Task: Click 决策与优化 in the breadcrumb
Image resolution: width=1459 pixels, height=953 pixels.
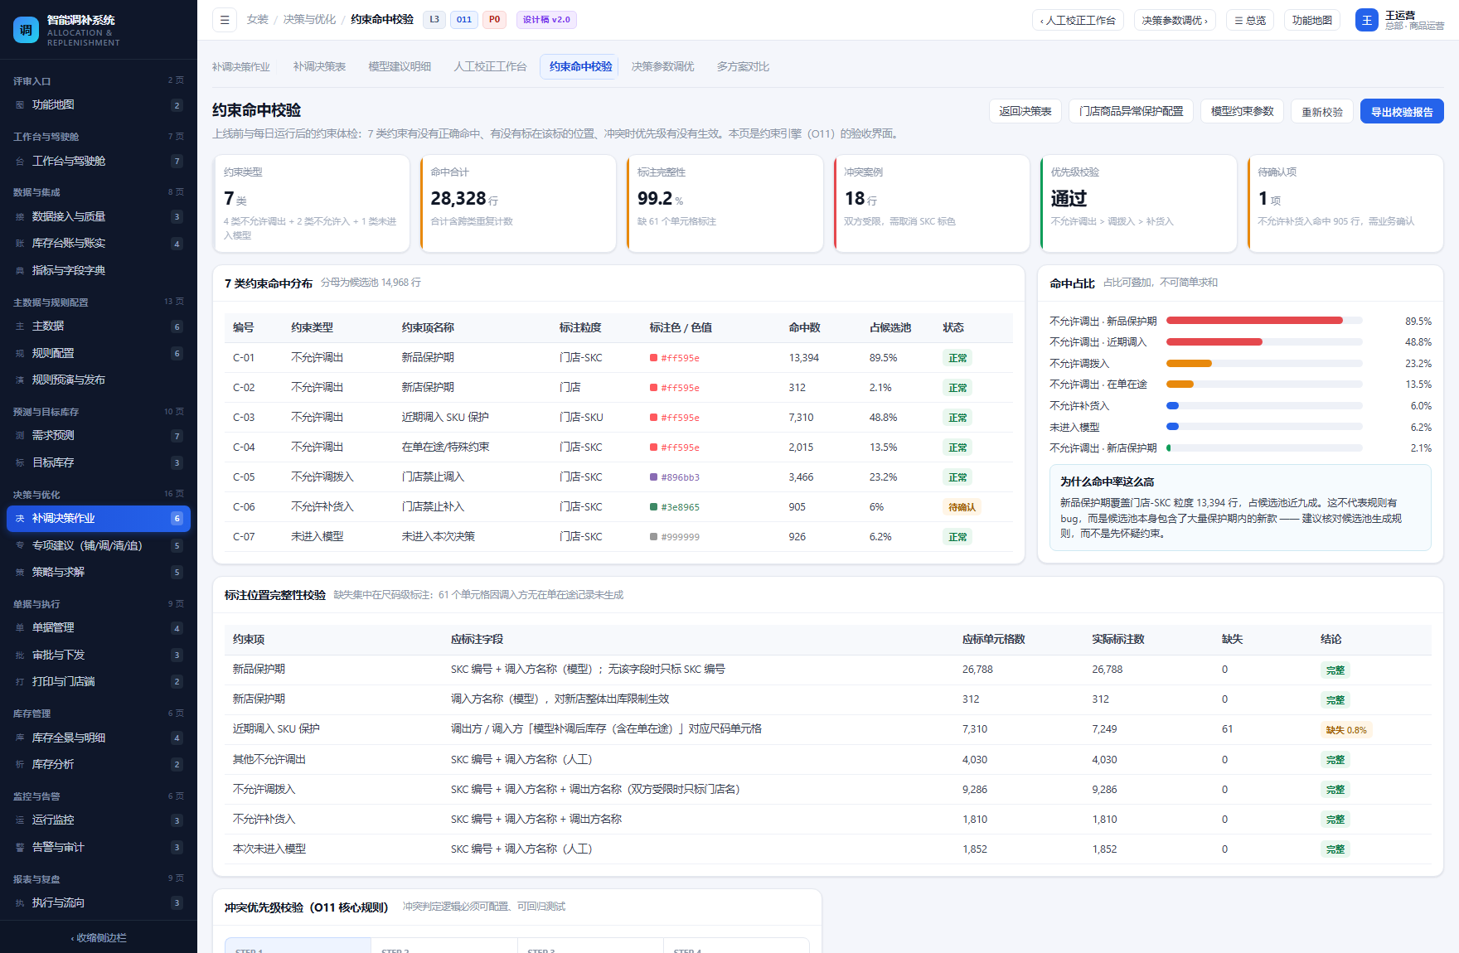Action: [309, 19]
